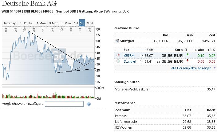
Task: Click the green up arrow for XETRA
Action: pyautogui.click(x=187, y=55)
